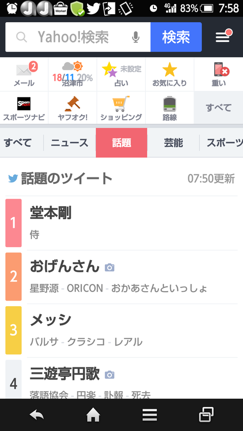
Task: Open ショッピング cart icon
Action: [x=121, y=108]
